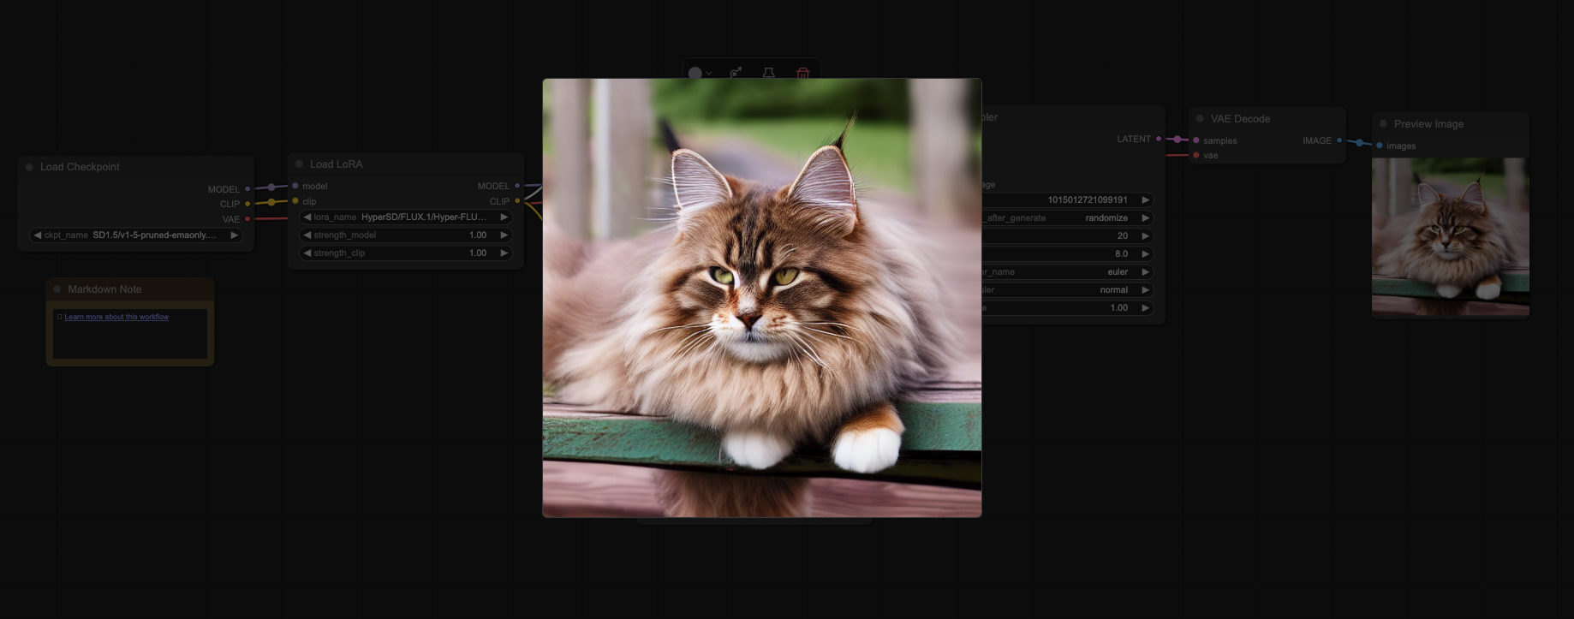Click the images input slot on Preview Image

point(1379,146)
